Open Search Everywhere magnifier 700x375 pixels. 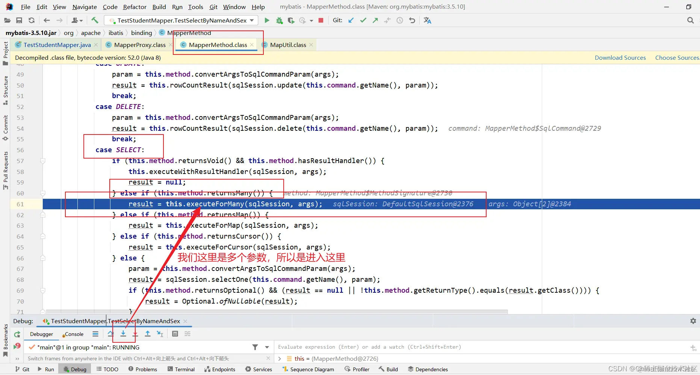[x=691, y=20]
